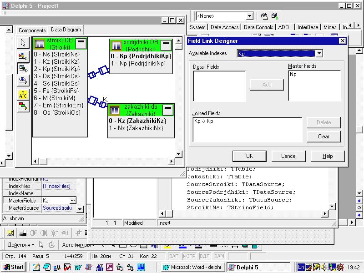Open the Available Indexes dropdown

click(x=319, y=53)
